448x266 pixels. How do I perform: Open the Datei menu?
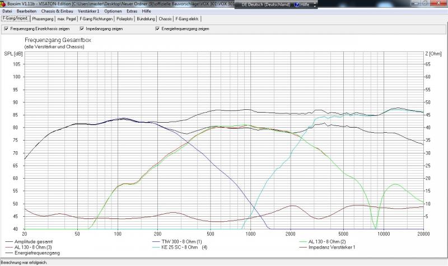point(7,11)
